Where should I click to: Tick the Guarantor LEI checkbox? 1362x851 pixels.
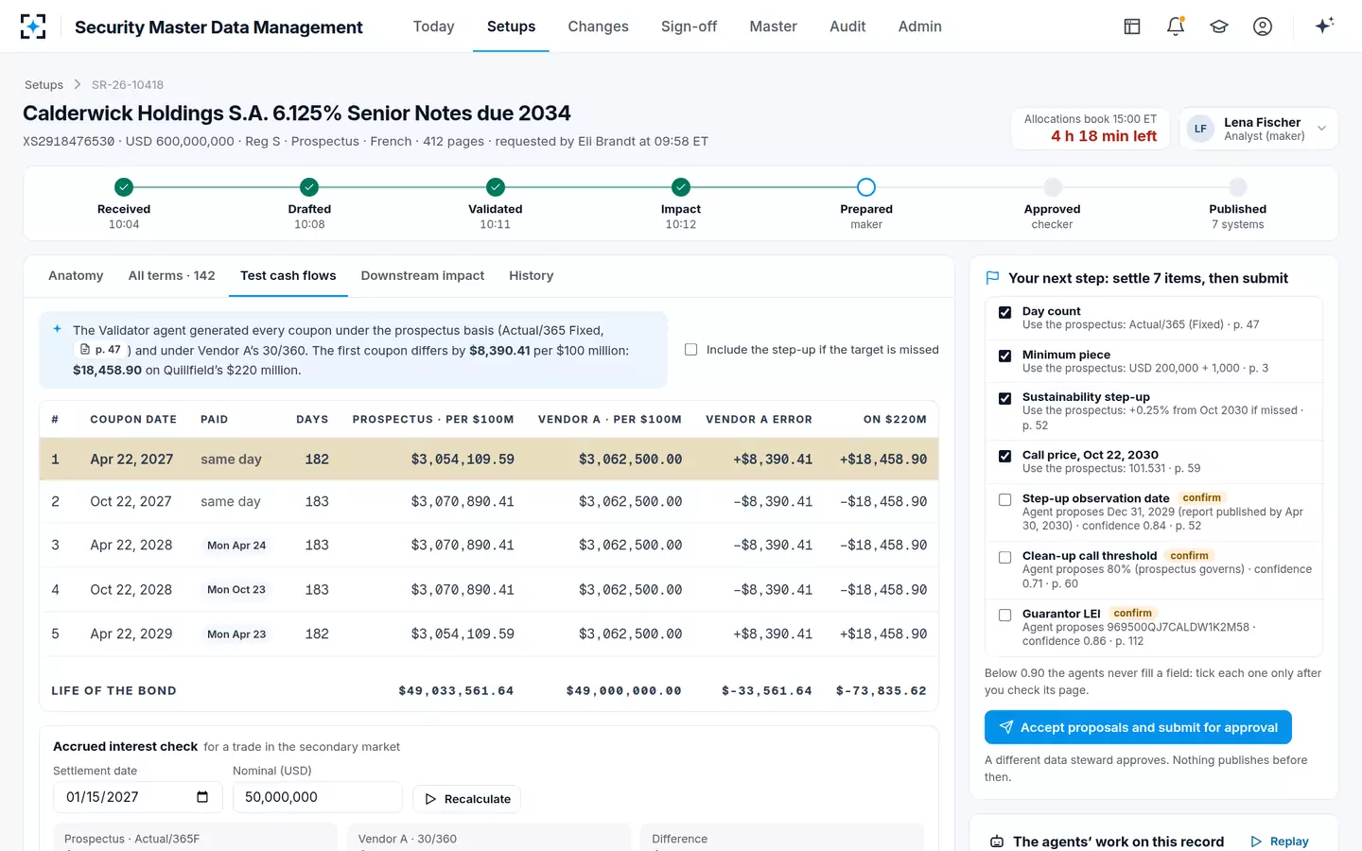1004,615
